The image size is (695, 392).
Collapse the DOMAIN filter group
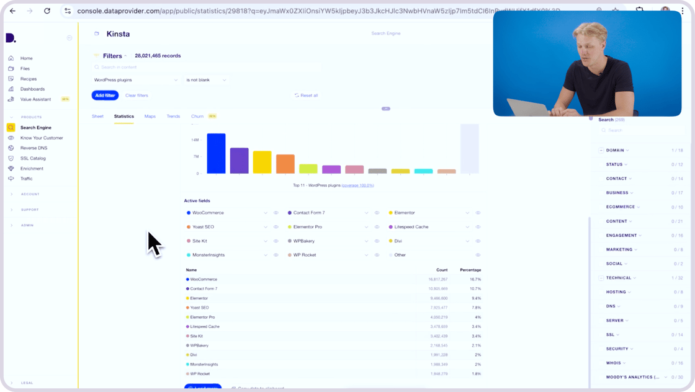[627, 149]
